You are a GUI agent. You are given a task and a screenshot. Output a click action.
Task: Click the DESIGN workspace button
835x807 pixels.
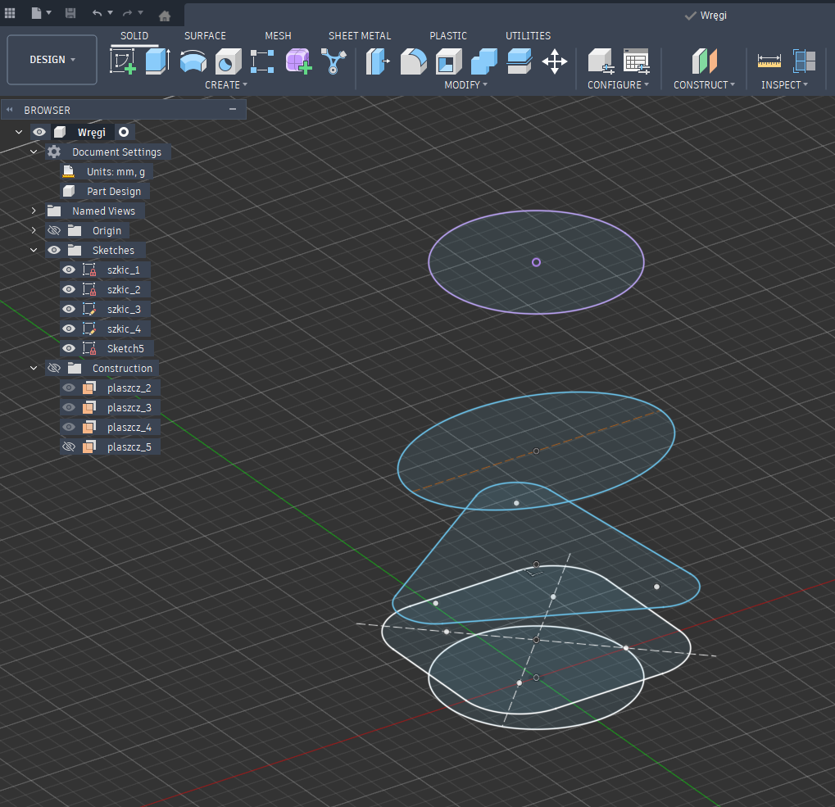[52, 60]
